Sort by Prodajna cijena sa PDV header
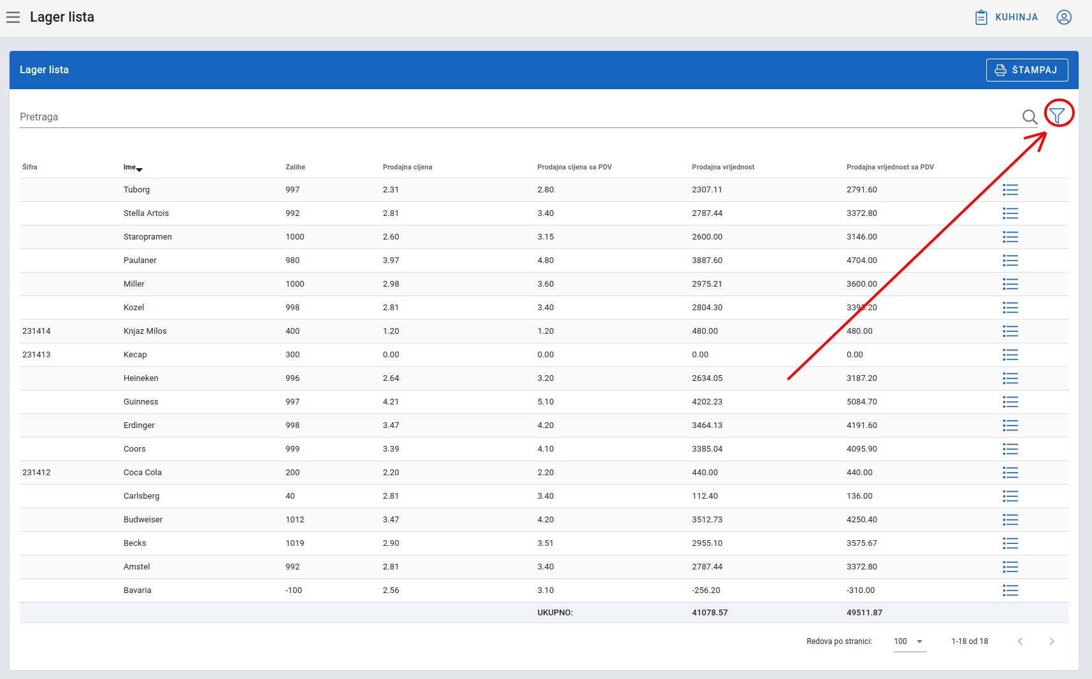1092x679 pixels. pos(574,167)
